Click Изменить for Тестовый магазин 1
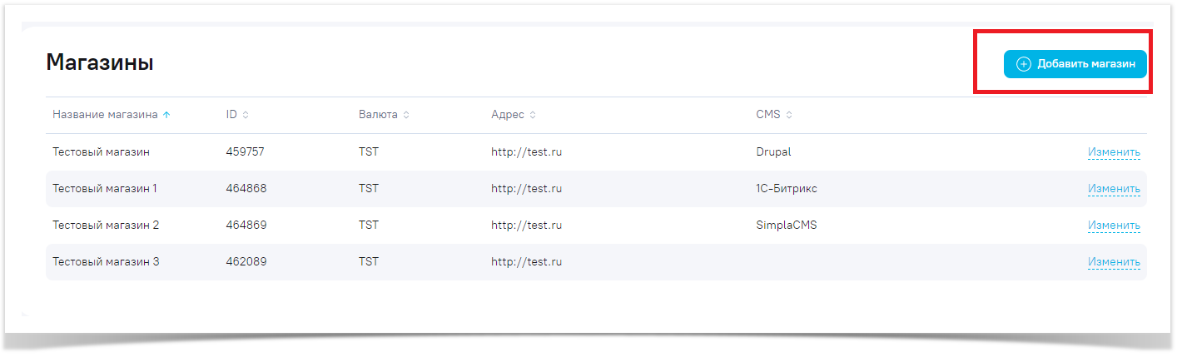The height and width of the screenshot is (357, 1182). point(1114,189)
